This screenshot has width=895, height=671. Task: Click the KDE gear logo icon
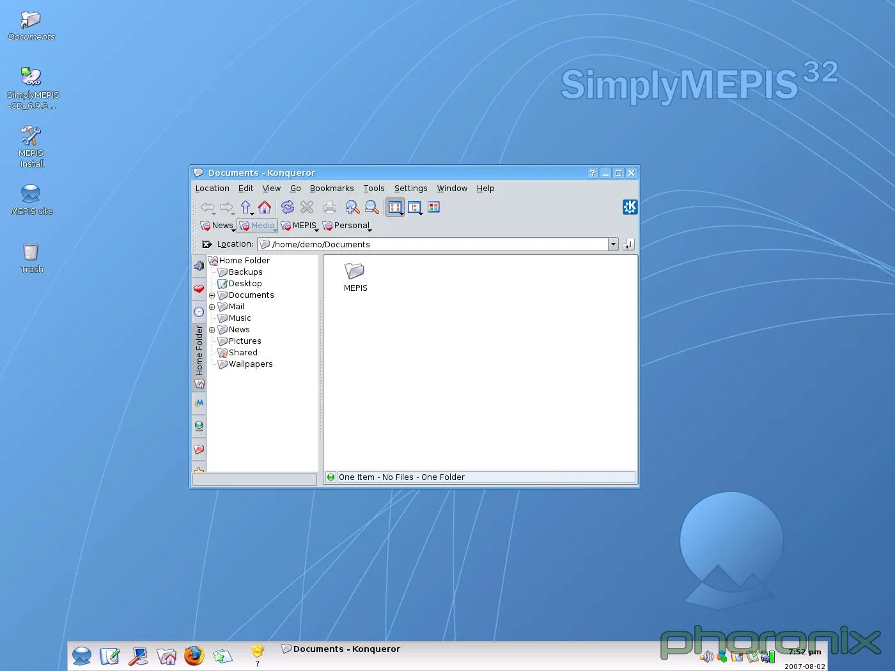point(630,206)
